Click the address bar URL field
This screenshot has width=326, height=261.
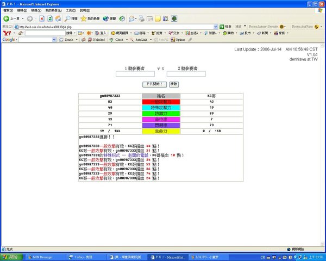click(x=115, y=27)
